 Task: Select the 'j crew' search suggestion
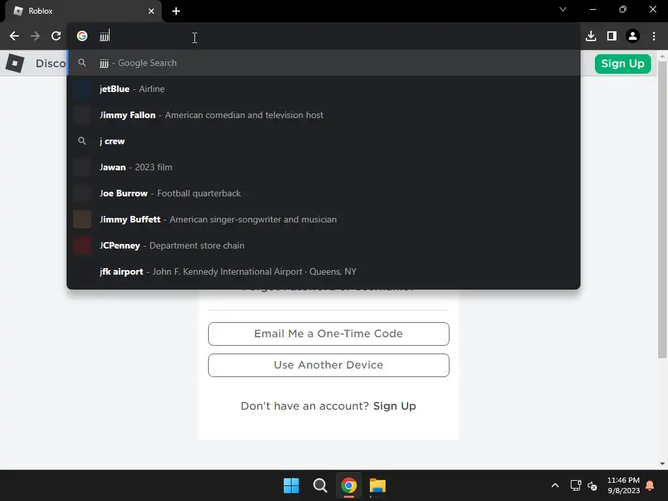pos(324,141)
